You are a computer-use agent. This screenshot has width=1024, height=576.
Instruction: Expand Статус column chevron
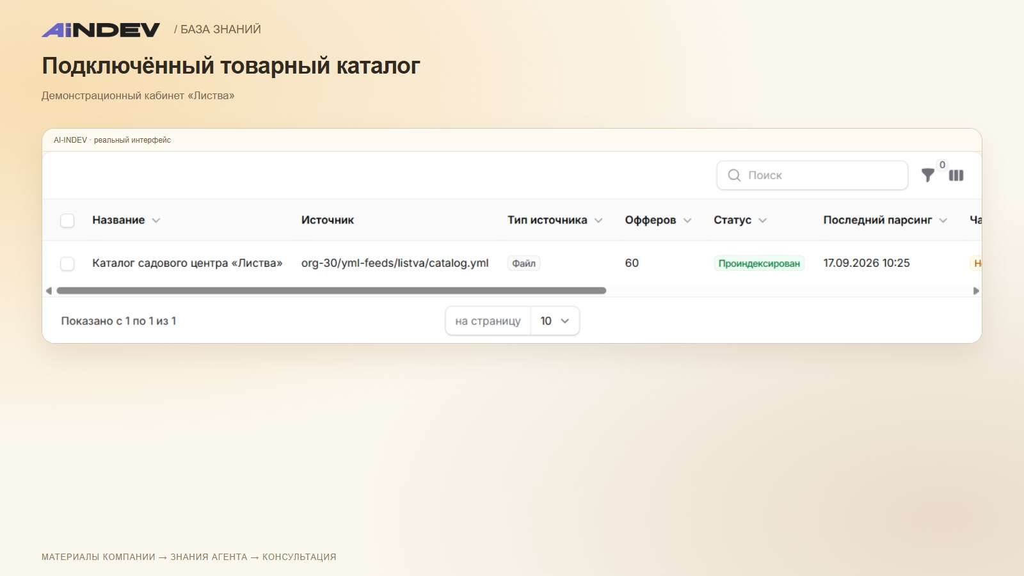pyautogui.click(x=762, y=221)
